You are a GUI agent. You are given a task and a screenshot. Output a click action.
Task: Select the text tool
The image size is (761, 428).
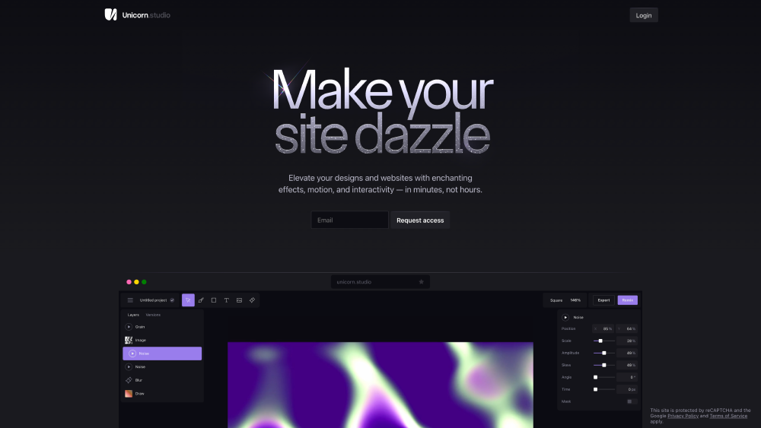tap(226, 300)
